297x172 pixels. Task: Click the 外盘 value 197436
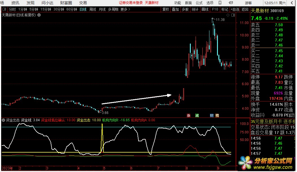click(276, 98)
